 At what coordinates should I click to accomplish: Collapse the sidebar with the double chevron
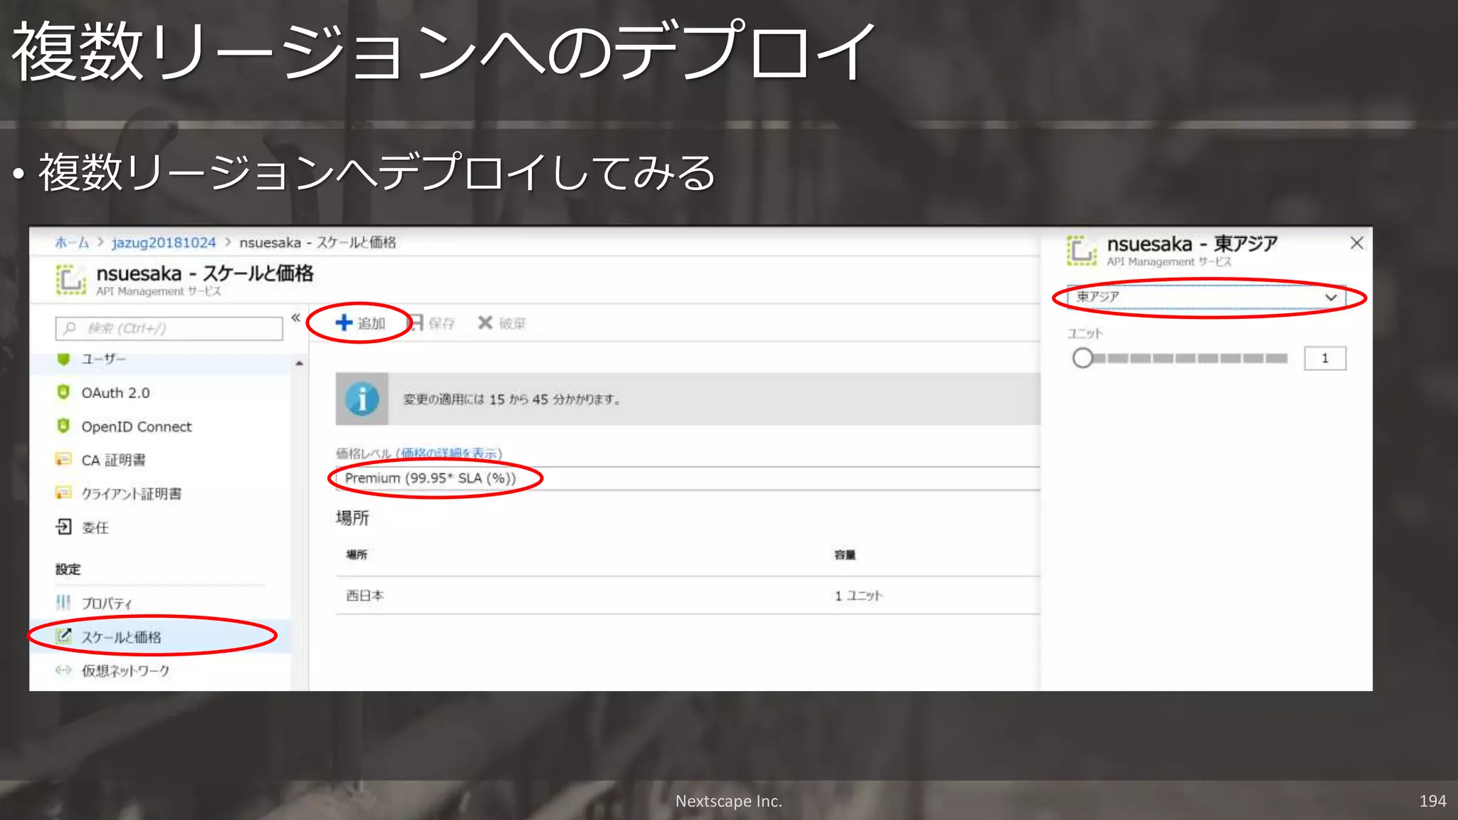click(295, 317)
